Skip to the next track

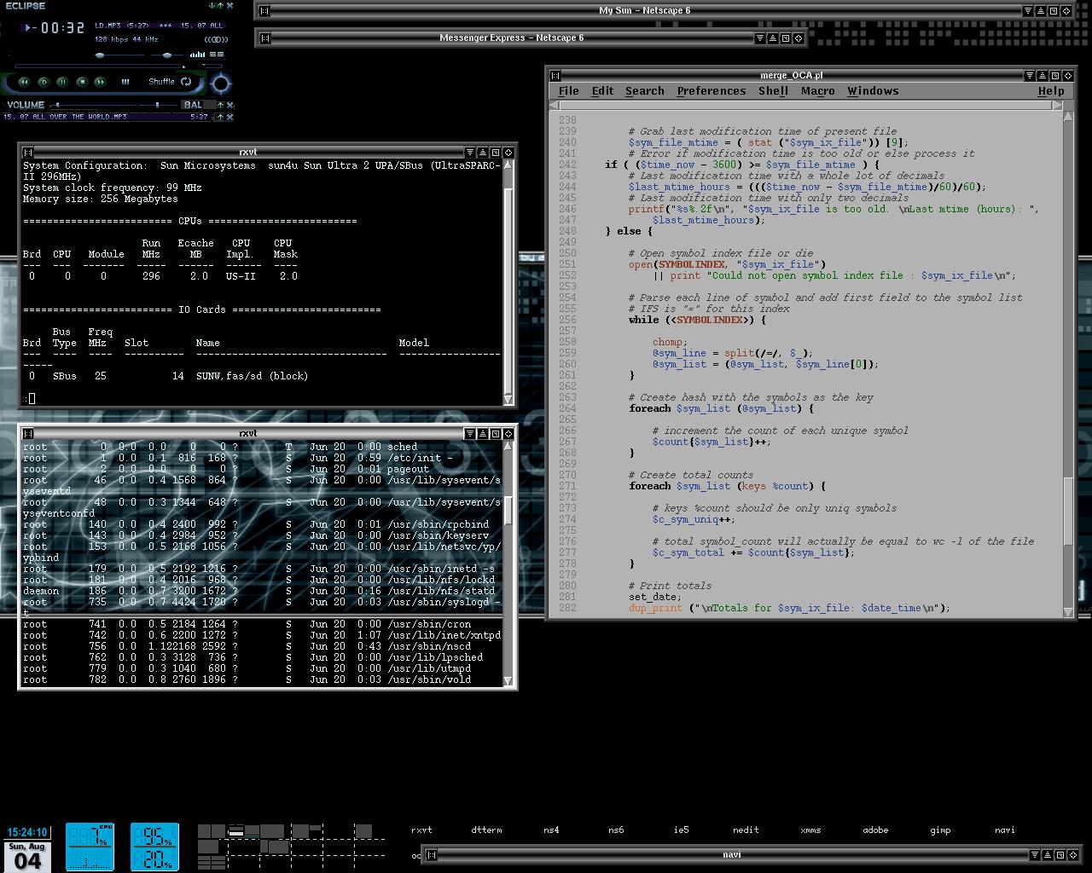100,82
